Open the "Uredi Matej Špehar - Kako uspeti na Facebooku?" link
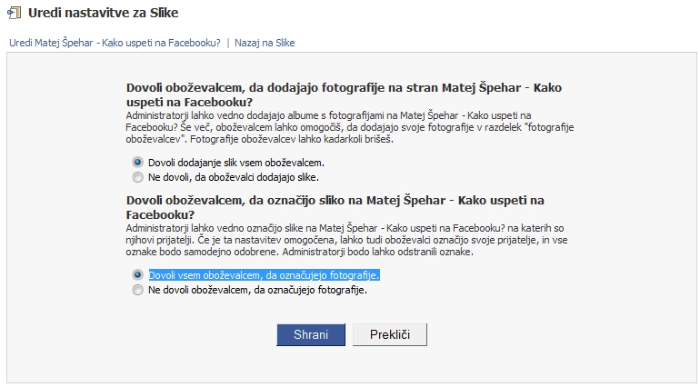700x387 pixels. (115, 43)
